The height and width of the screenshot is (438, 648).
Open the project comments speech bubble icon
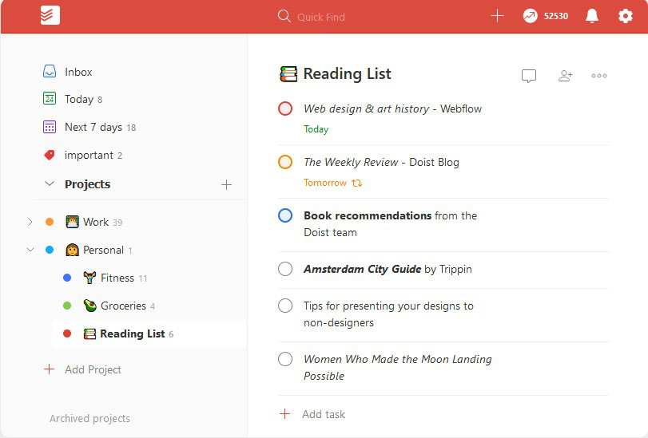click(529, 76)
